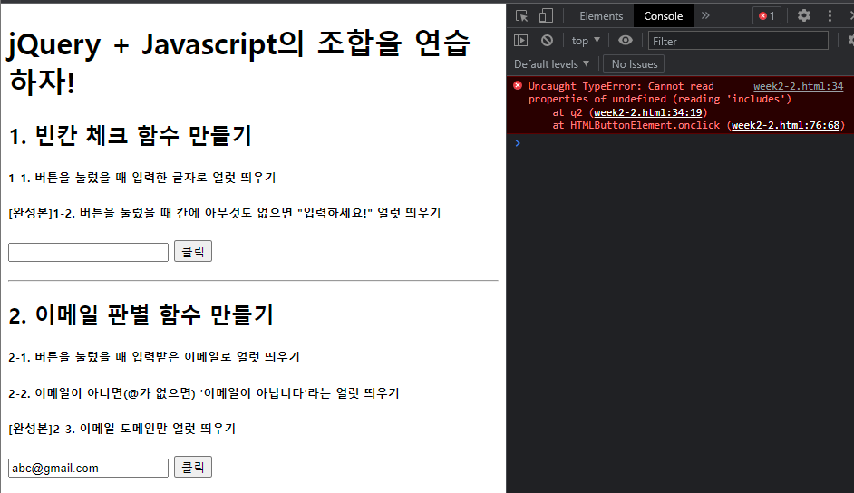Activate the inspect element picker icon
This screenshot has width=854, height=493.
pos(521,15)
